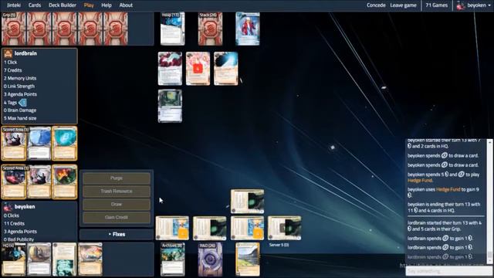Click the outermost ICE stacked above the HQ server
This screenshot has height=278, width=494.
tap(247, 202)
